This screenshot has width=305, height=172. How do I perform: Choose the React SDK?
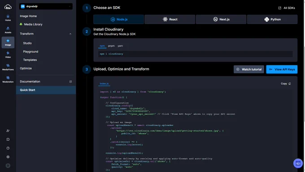tap(170, 19)
